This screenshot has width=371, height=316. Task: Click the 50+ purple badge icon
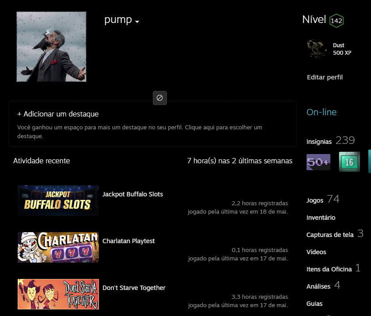click(318, 162)
